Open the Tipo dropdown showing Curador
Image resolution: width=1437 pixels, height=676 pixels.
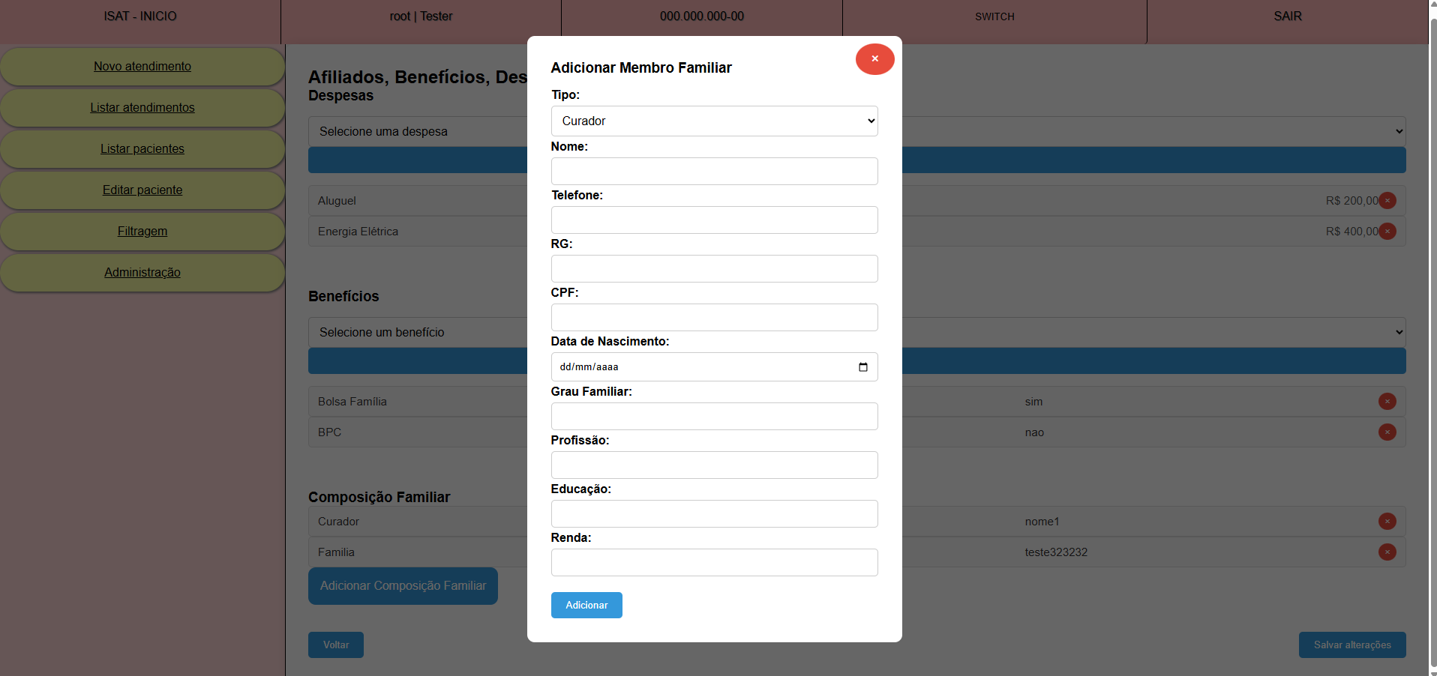coord(714,121)
